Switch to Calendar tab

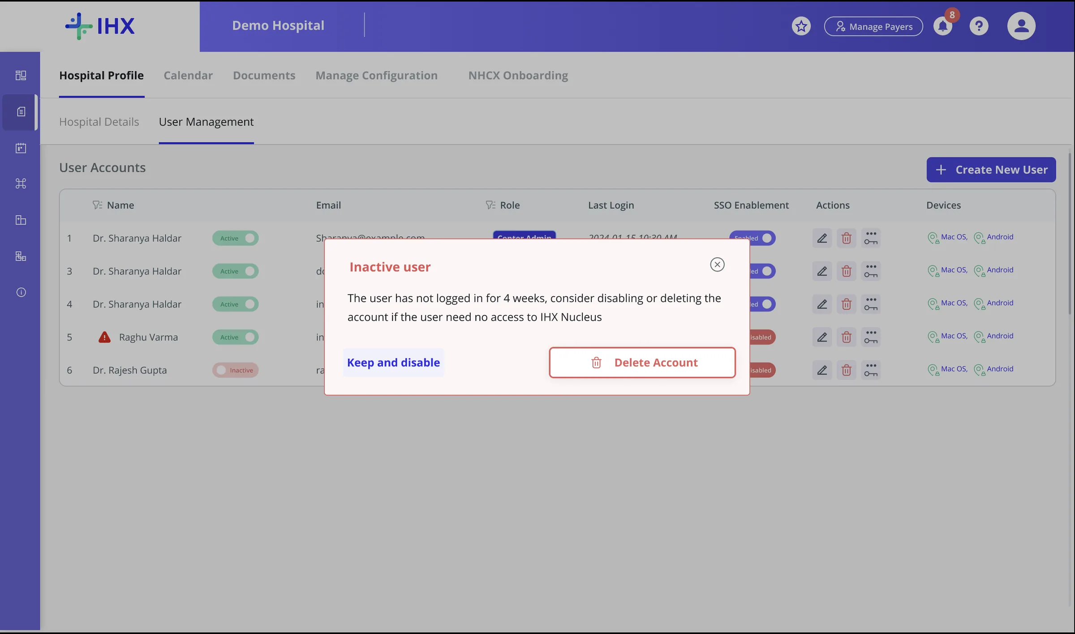[x=188, y=75]
